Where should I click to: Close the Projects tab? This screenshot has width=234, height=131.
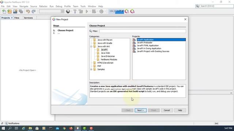(12, 18)
